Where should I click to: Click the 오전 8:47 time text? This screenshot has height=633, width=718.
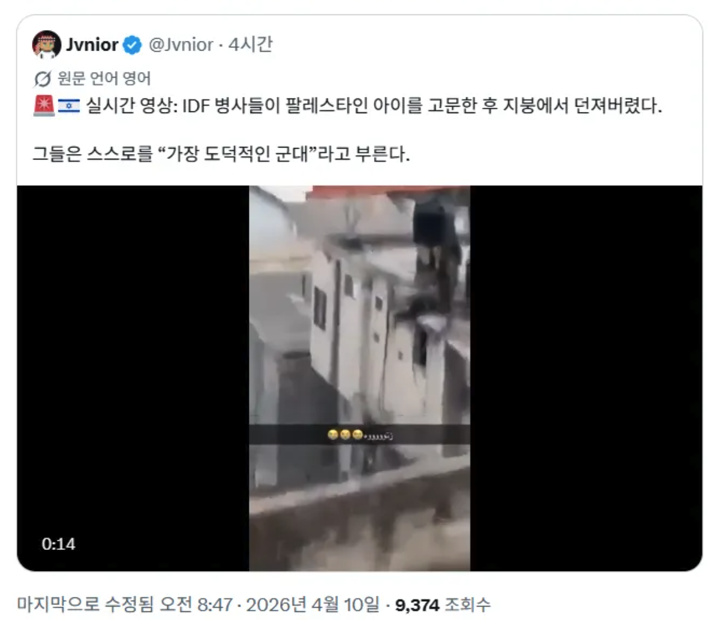coord(196,605)
